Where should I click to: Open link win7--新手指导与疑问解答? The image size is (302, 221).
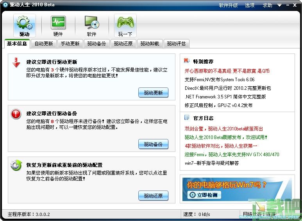coord(212,163)
